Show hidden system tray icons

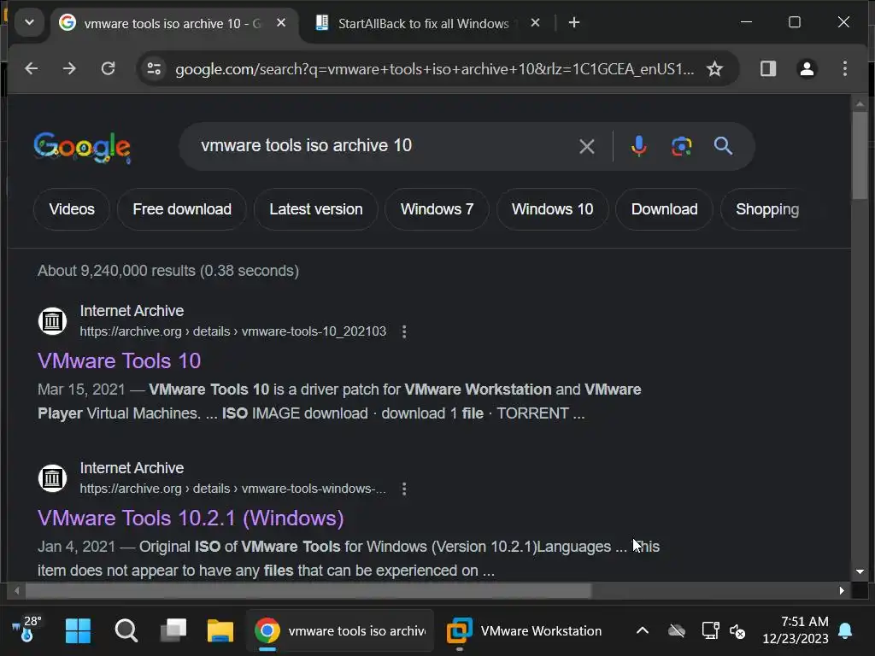tap(643, 631)
